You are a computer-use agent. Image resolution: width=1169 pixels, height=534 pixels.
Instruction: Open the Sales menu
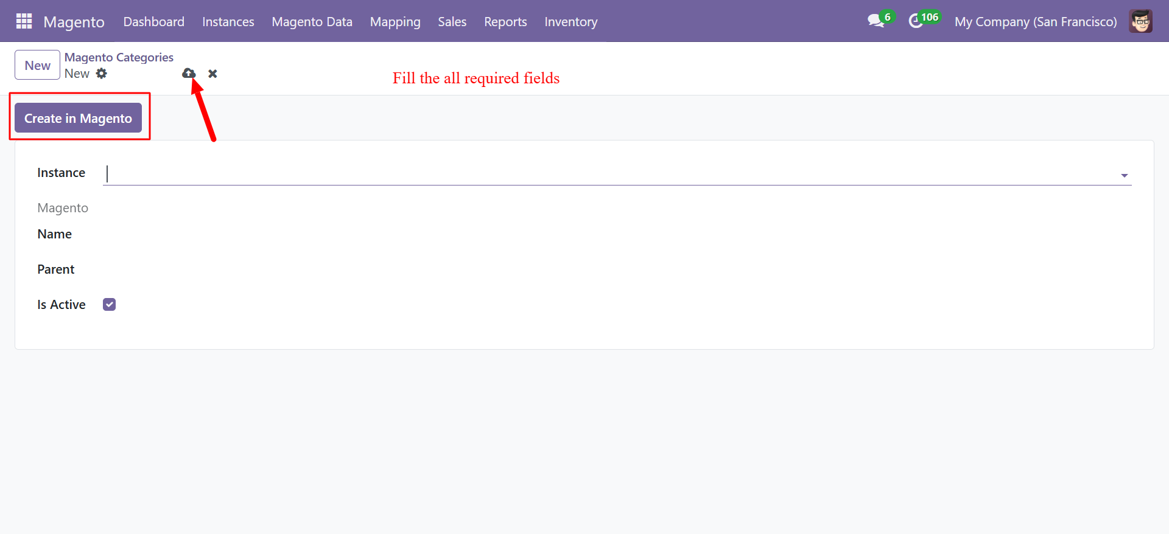[452, 21]
